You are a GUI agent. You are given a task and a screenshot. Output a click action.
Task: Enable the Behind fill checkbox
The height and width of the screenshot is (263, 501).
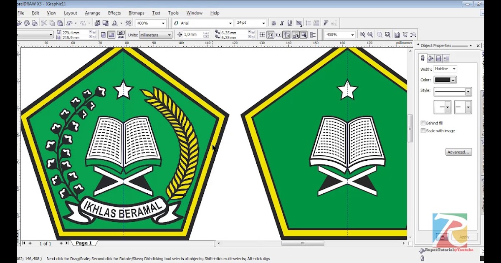pos(423,123)
